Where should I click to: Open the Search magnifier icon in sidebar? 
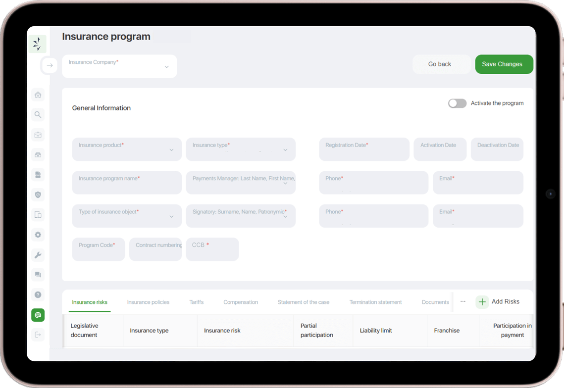[38, 115]
